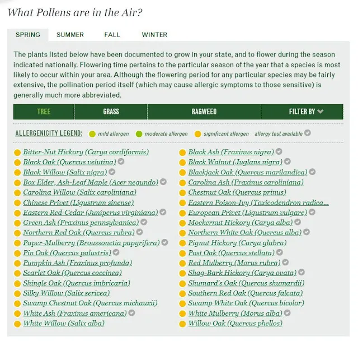Screen dimensions: 358x341
Task: Click yellow allergen dot beside Bitter-Nut Hickory
Action: (17, 153)
